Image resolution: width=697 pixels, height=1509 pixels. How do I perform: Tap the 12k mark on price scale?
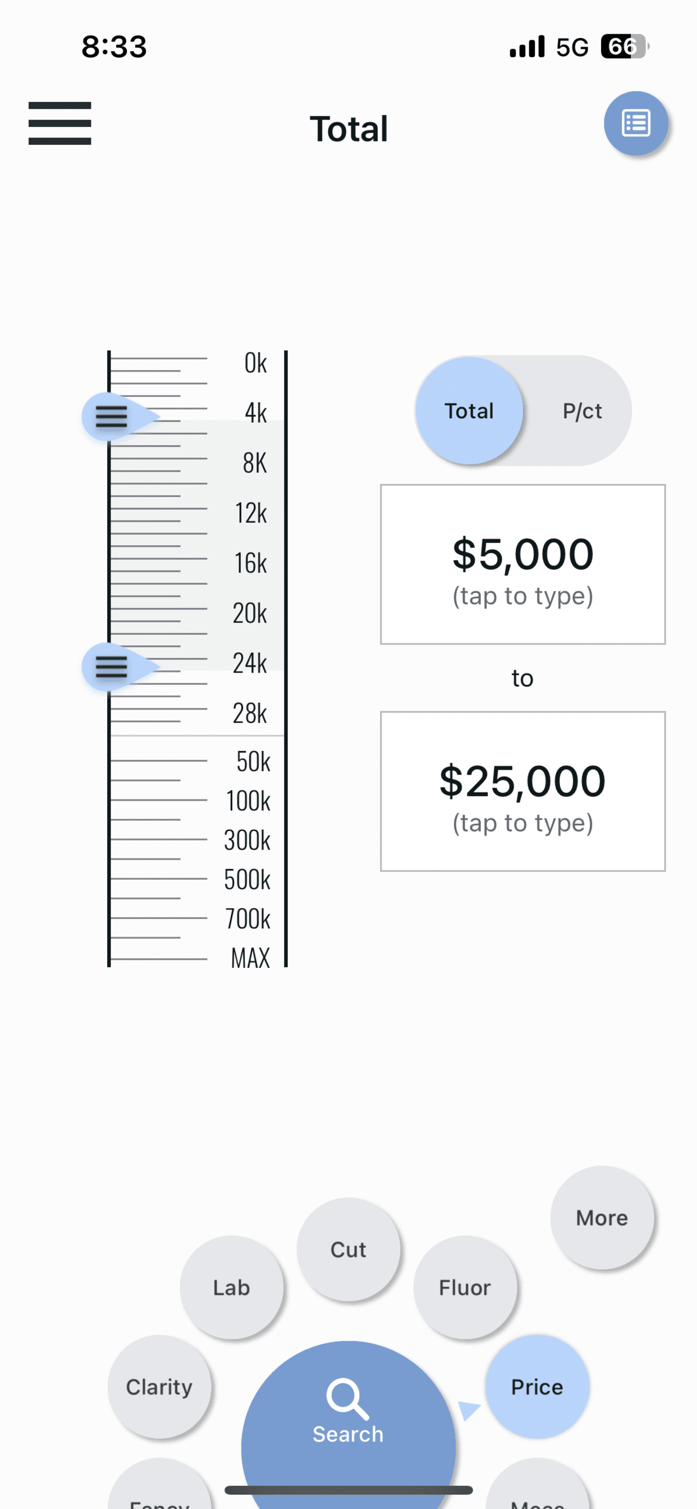click(x=251, y=513)
